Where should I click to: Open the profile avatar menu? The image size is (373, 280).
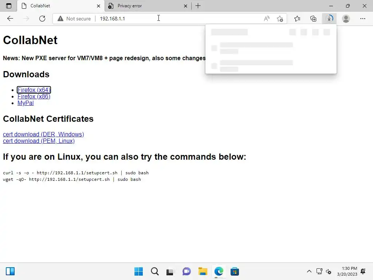click(346, 19)
